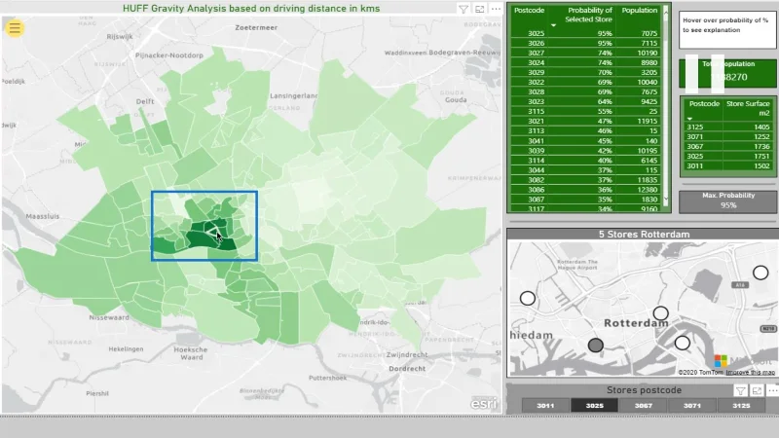Select store marker near Rotterdam The Hague Airport

coord(528,298)
